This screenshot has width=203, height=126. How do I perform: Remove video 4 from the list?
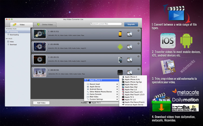[138, 69]
